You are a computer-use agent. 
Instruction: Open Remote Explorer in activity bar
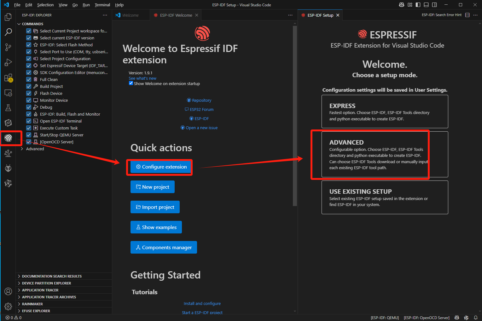coord(8,93)
